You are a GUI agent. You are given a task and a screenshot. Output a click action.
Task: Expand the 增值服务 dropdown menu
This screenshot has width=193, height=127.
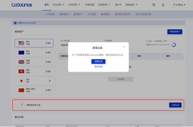[131, 5]
